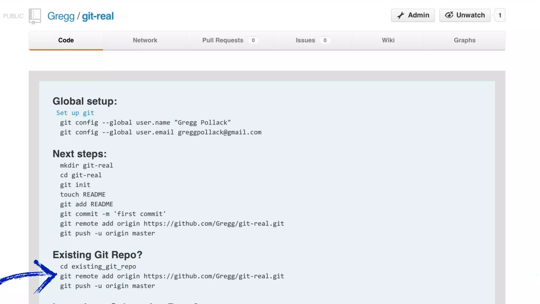
Task: Click the git-real repository link
Action: pos(98,16)
